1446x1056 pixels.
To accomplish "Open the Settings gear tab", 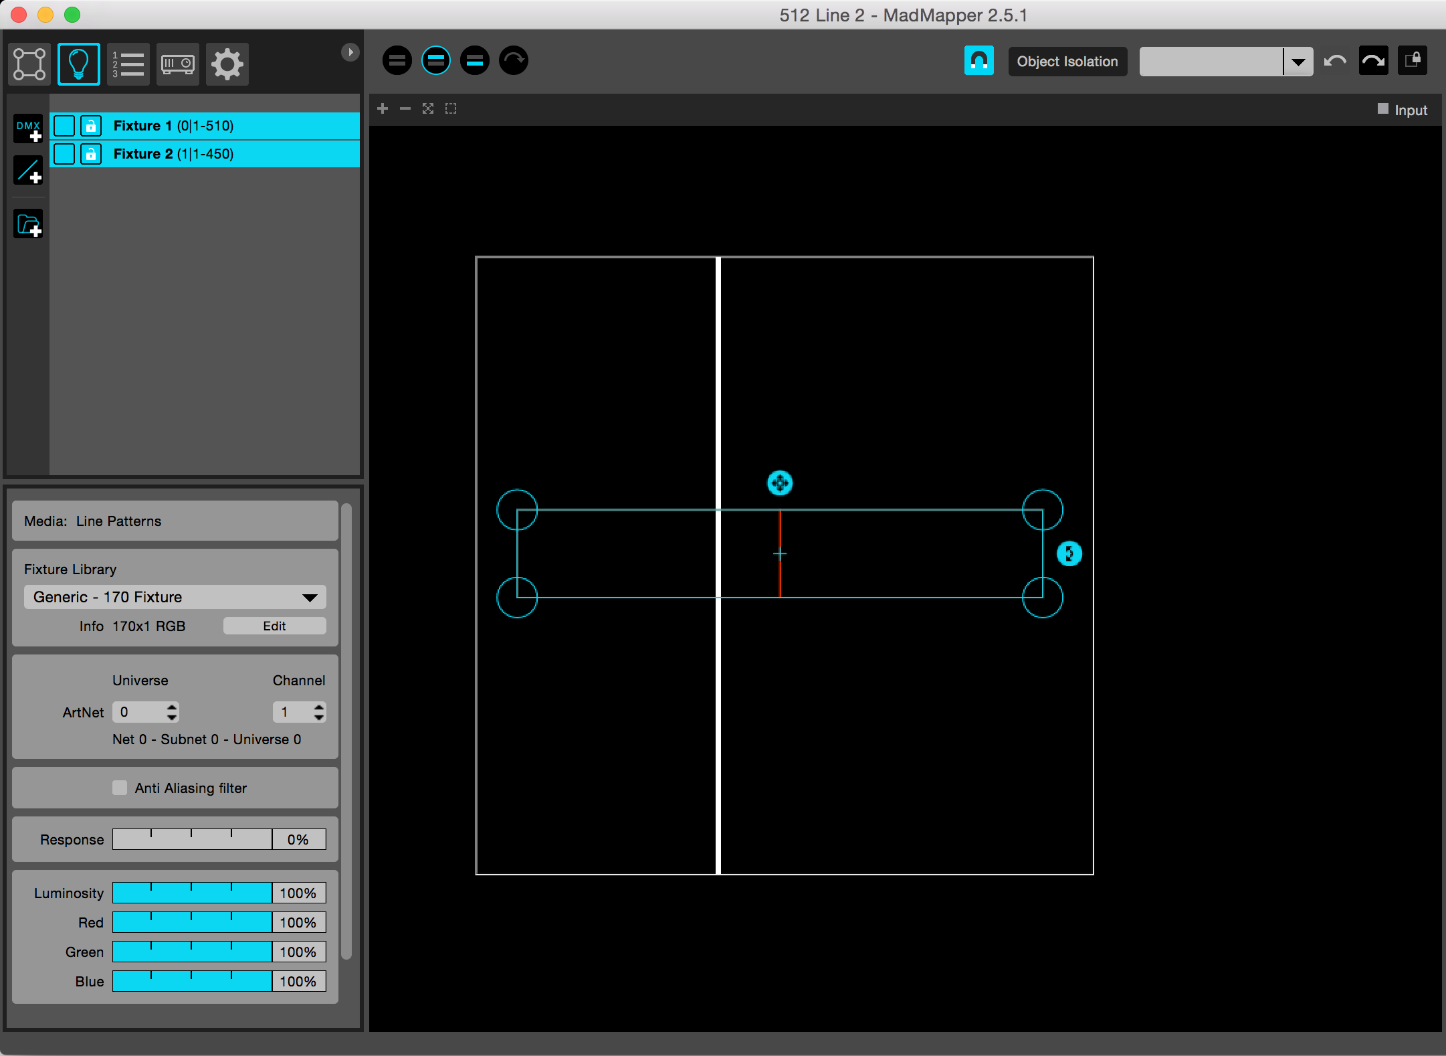I will coord(227,64).
